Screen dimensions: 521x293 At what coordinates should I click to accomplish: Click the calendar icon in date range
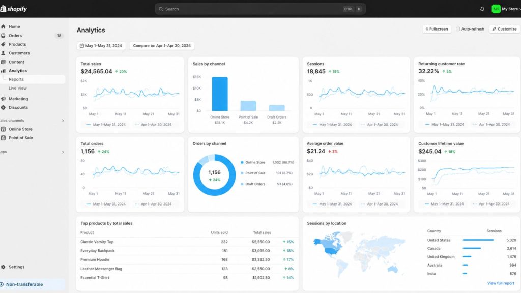(82, 45)
